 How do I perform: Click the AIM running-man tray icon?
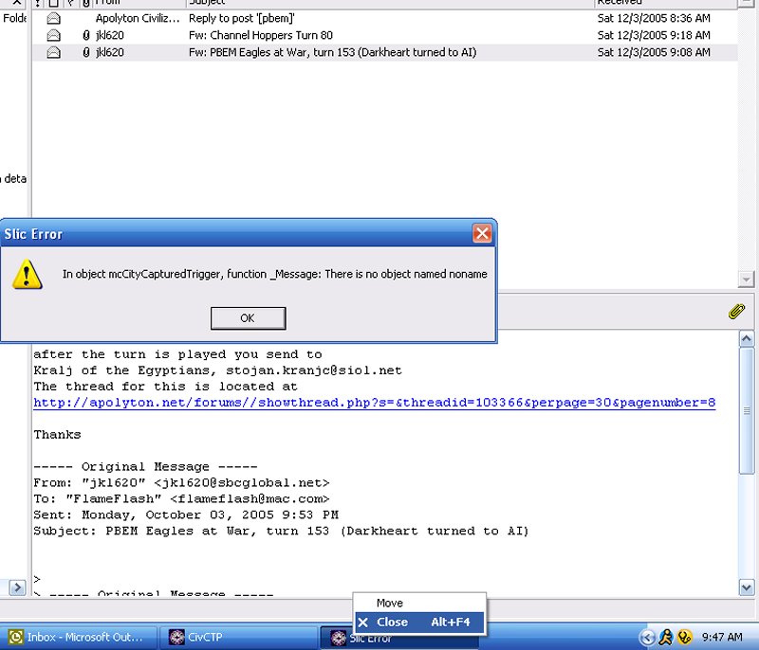[666, 638]
